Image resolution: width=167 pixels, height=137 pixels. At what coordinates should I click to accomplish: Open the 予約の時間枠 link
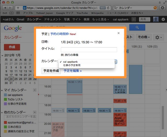click(x=59, y=34)
